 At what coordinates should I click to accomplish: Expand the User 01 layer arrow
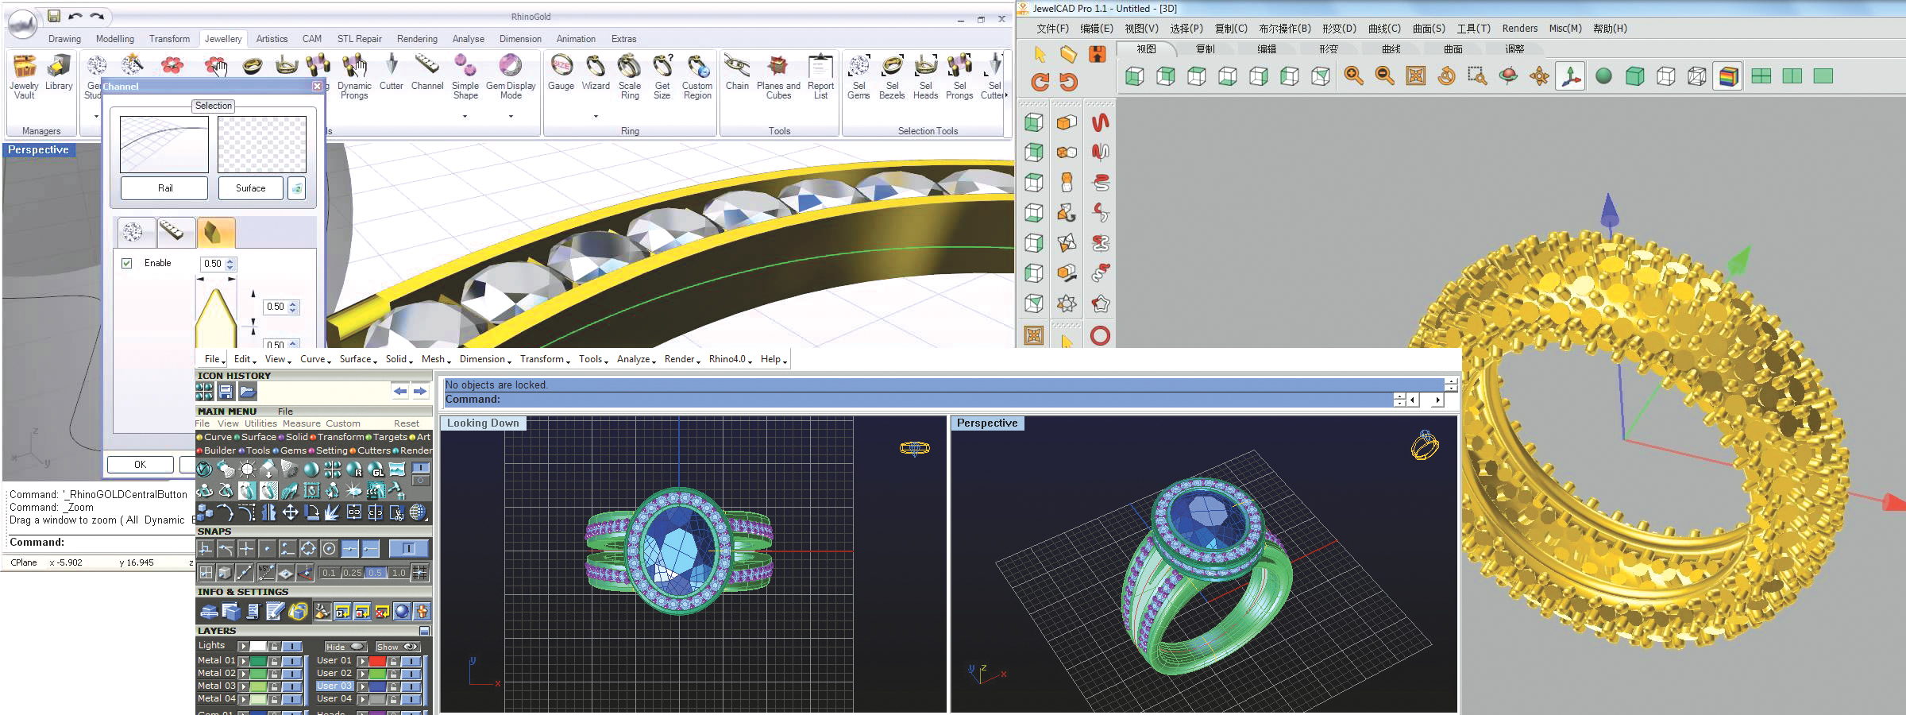(x=363, y=660)
